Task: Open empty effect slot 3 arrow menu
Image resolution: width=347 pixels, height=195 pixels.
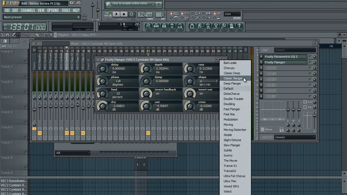Action: pos(261,68)
